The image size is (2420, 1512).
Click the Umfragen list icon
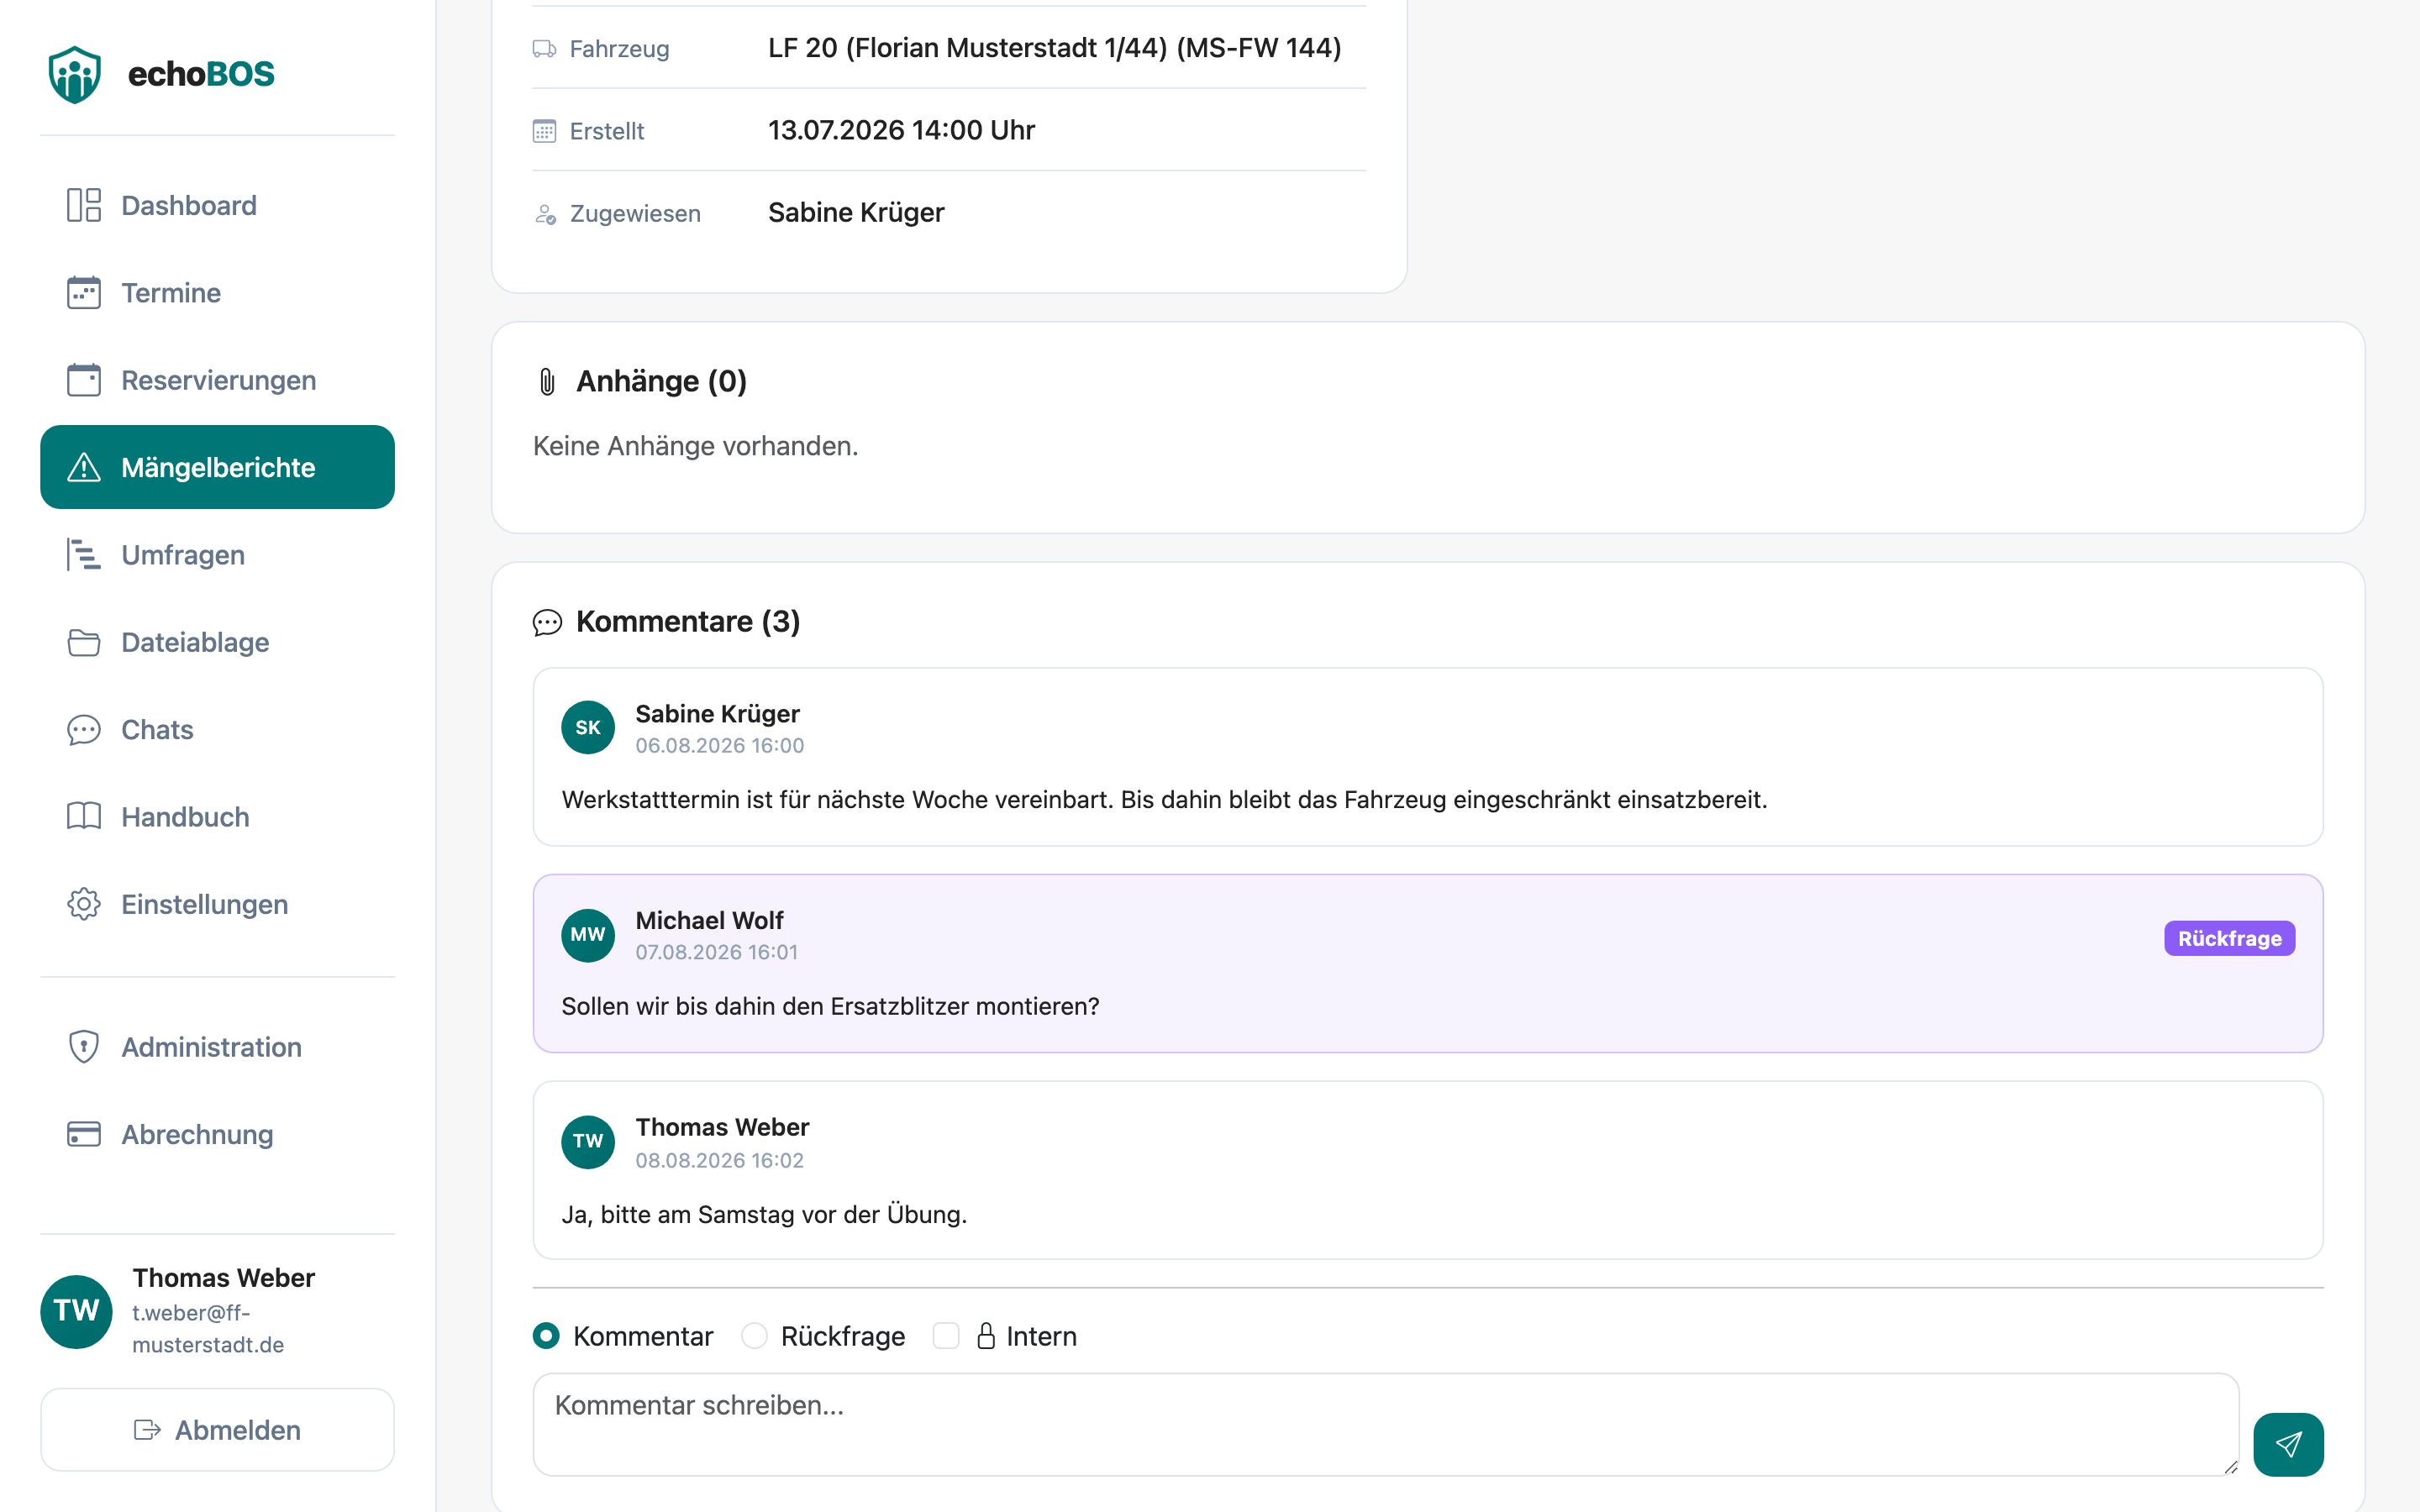tap(84, 555)
